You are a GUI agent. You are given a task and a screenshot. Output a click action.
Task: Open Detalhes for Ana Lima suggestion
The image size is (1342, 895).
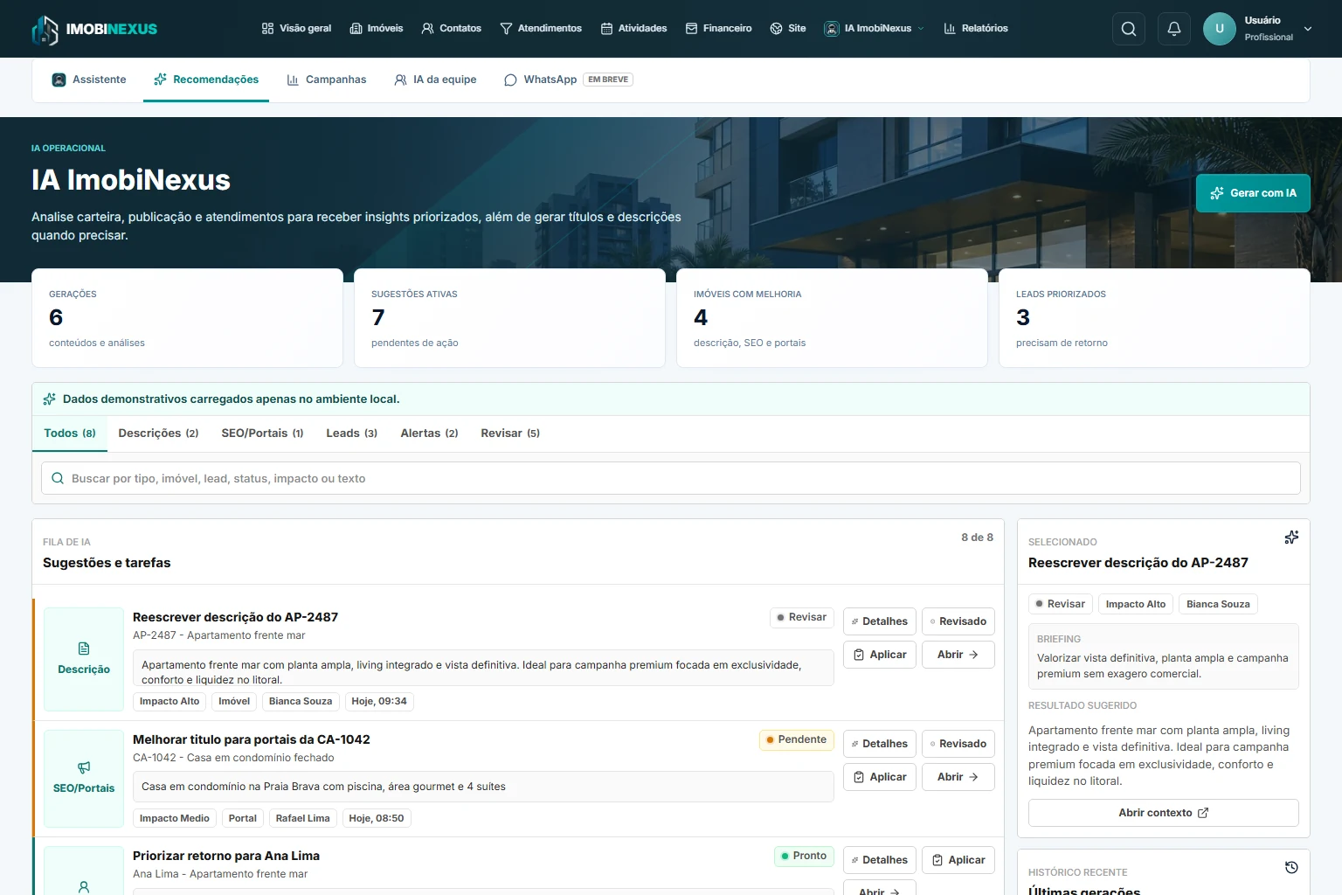(x=880, y=860)
